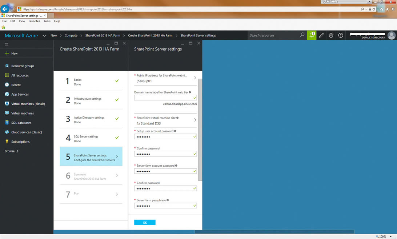Click Compute in the breadcrumb
This screenshot has width=397, height=239.
[x=71, y=36]
